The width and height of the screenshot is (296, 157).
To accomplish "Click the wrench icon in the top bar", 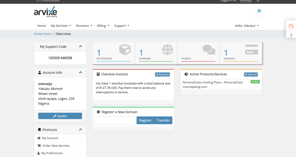I will tap(258, 1).
